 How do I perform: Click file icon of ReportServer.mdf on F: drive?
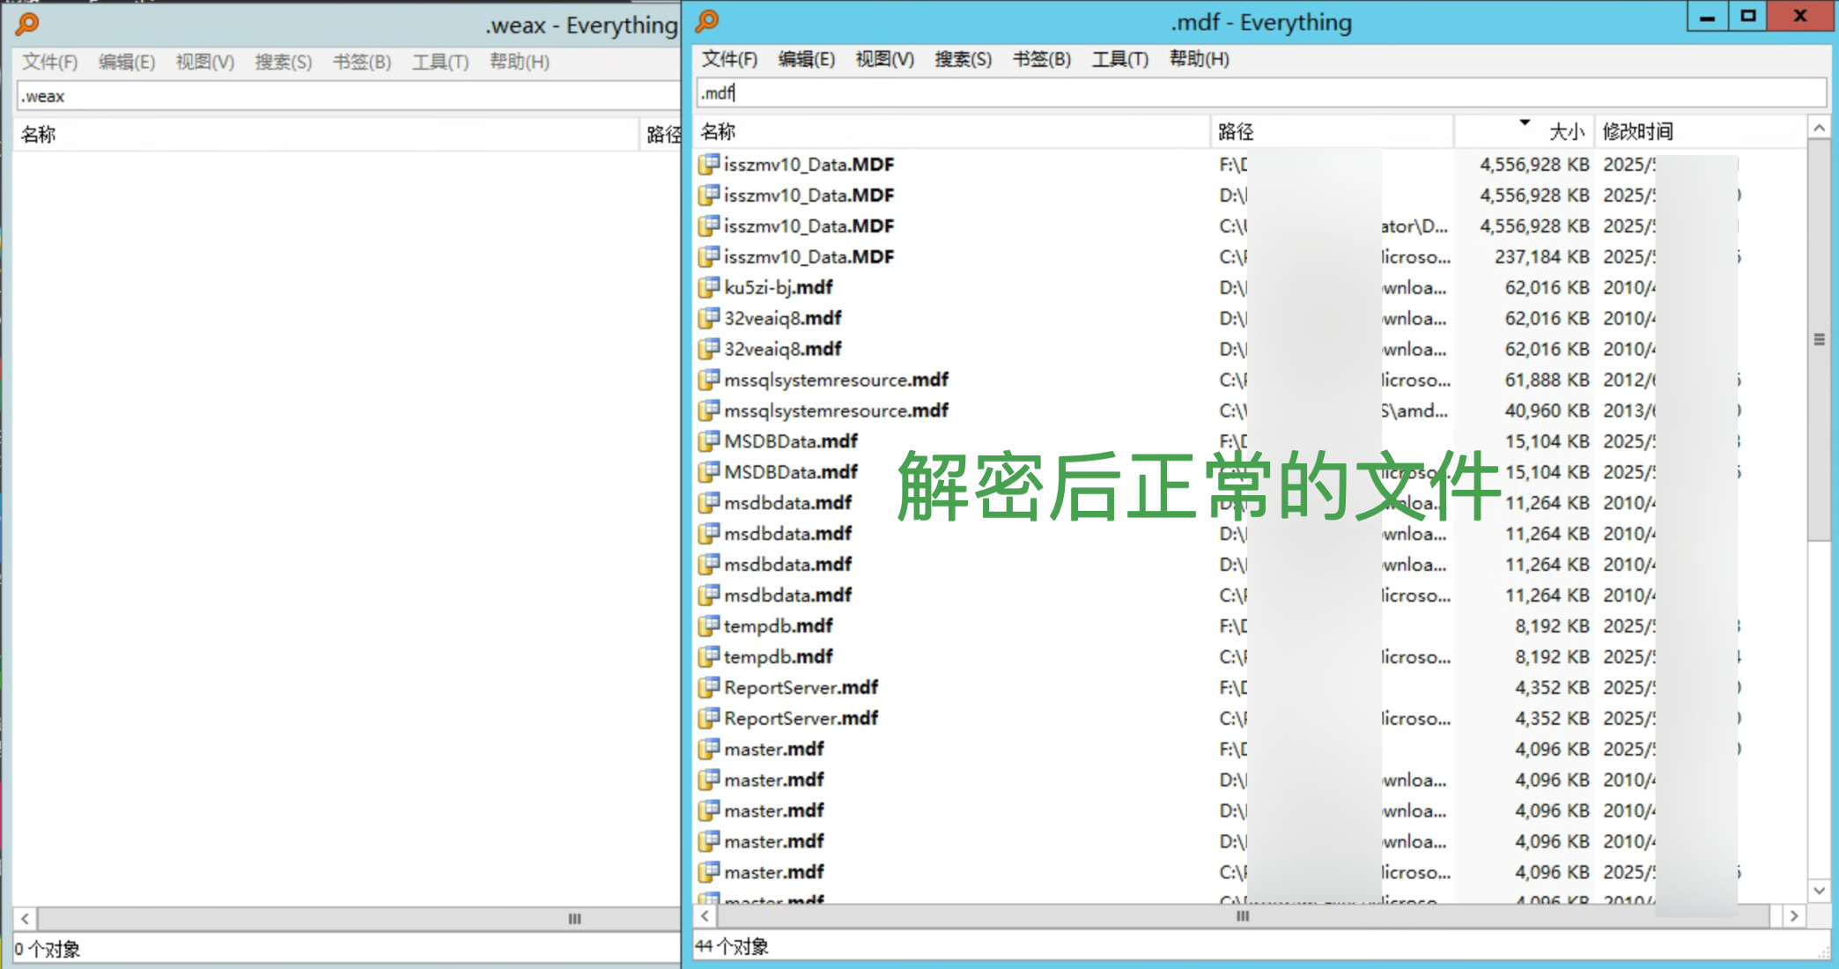[708, 687]
